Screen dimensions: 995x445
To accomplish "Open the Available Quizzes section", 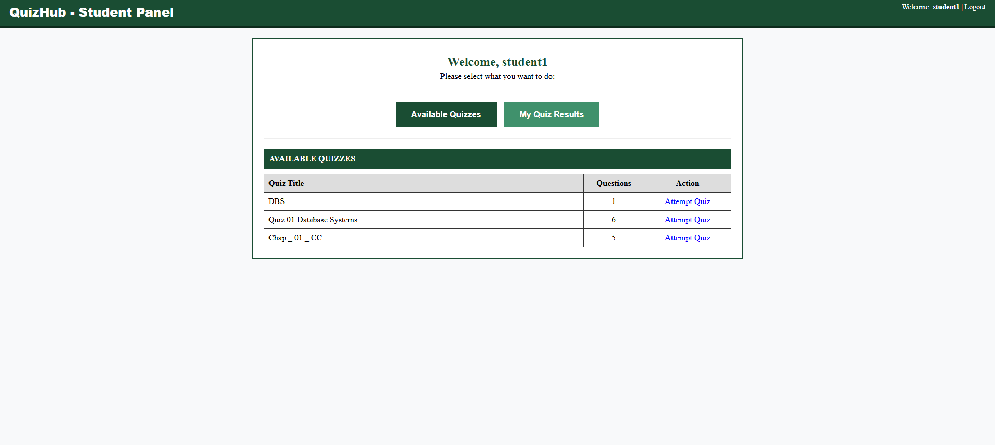I will 446,115.
